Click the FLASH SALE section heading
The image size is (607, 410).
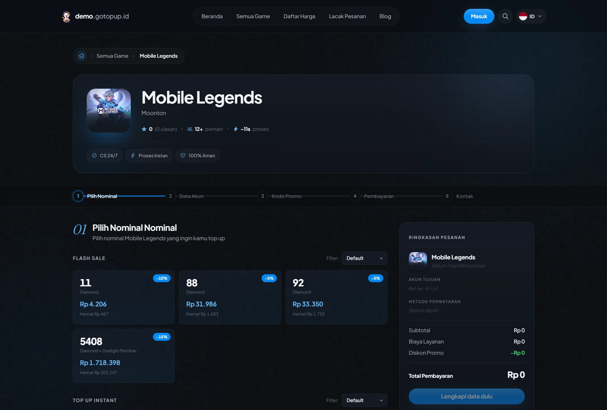tap(89, 258)
